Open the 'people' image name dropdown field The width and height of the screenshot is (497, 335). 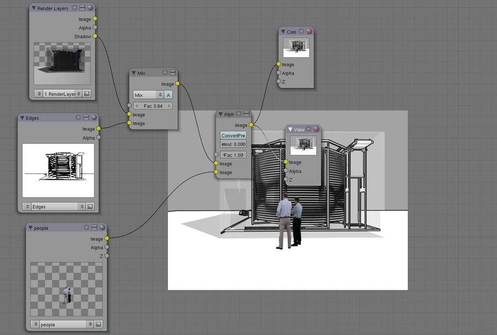(66, 324)
